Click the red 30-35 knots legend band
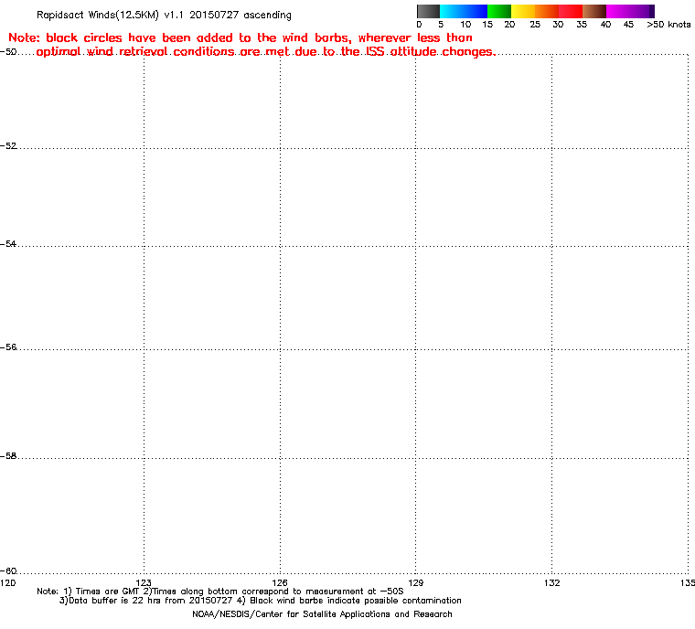Viewport: 695px width, 629px height. pyautogui.click(x=571, y=11)
